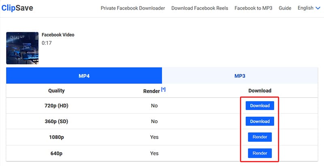Go to Download Facebook Reels page
Screen dimensions: 324x166
tap(200, 8)
